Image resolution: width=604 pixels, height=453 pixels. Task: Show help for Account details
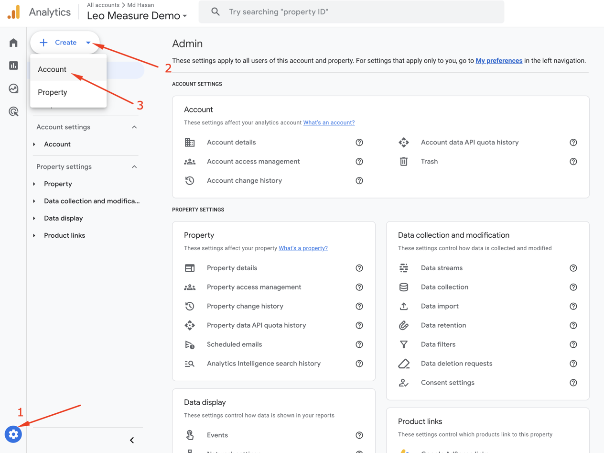point(359,143)
